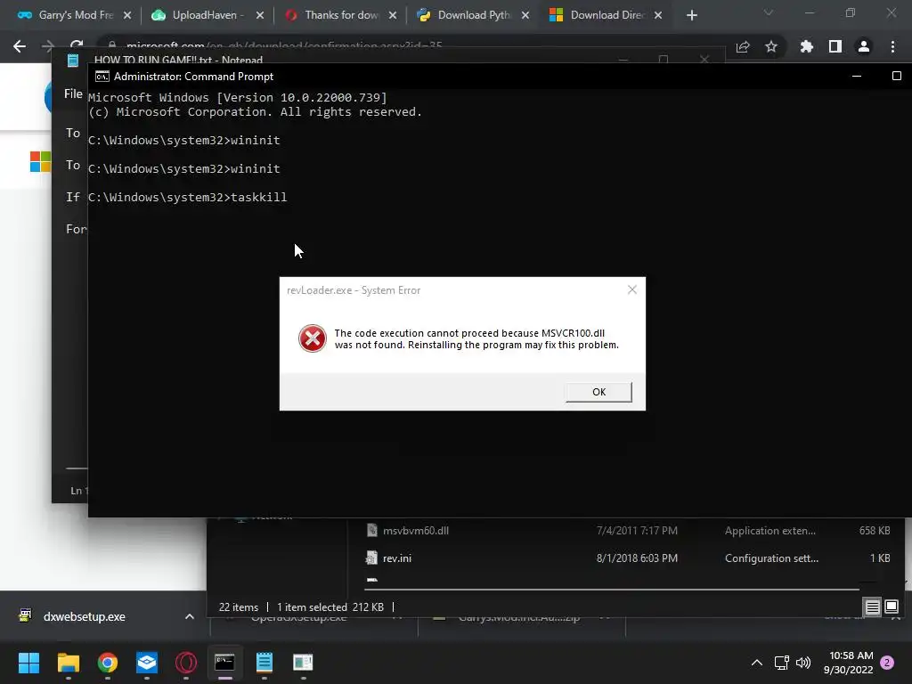Open the Chrome tab search dropdown
The height and width of the screenshot is (684, 912).
[x=769, y=12]
